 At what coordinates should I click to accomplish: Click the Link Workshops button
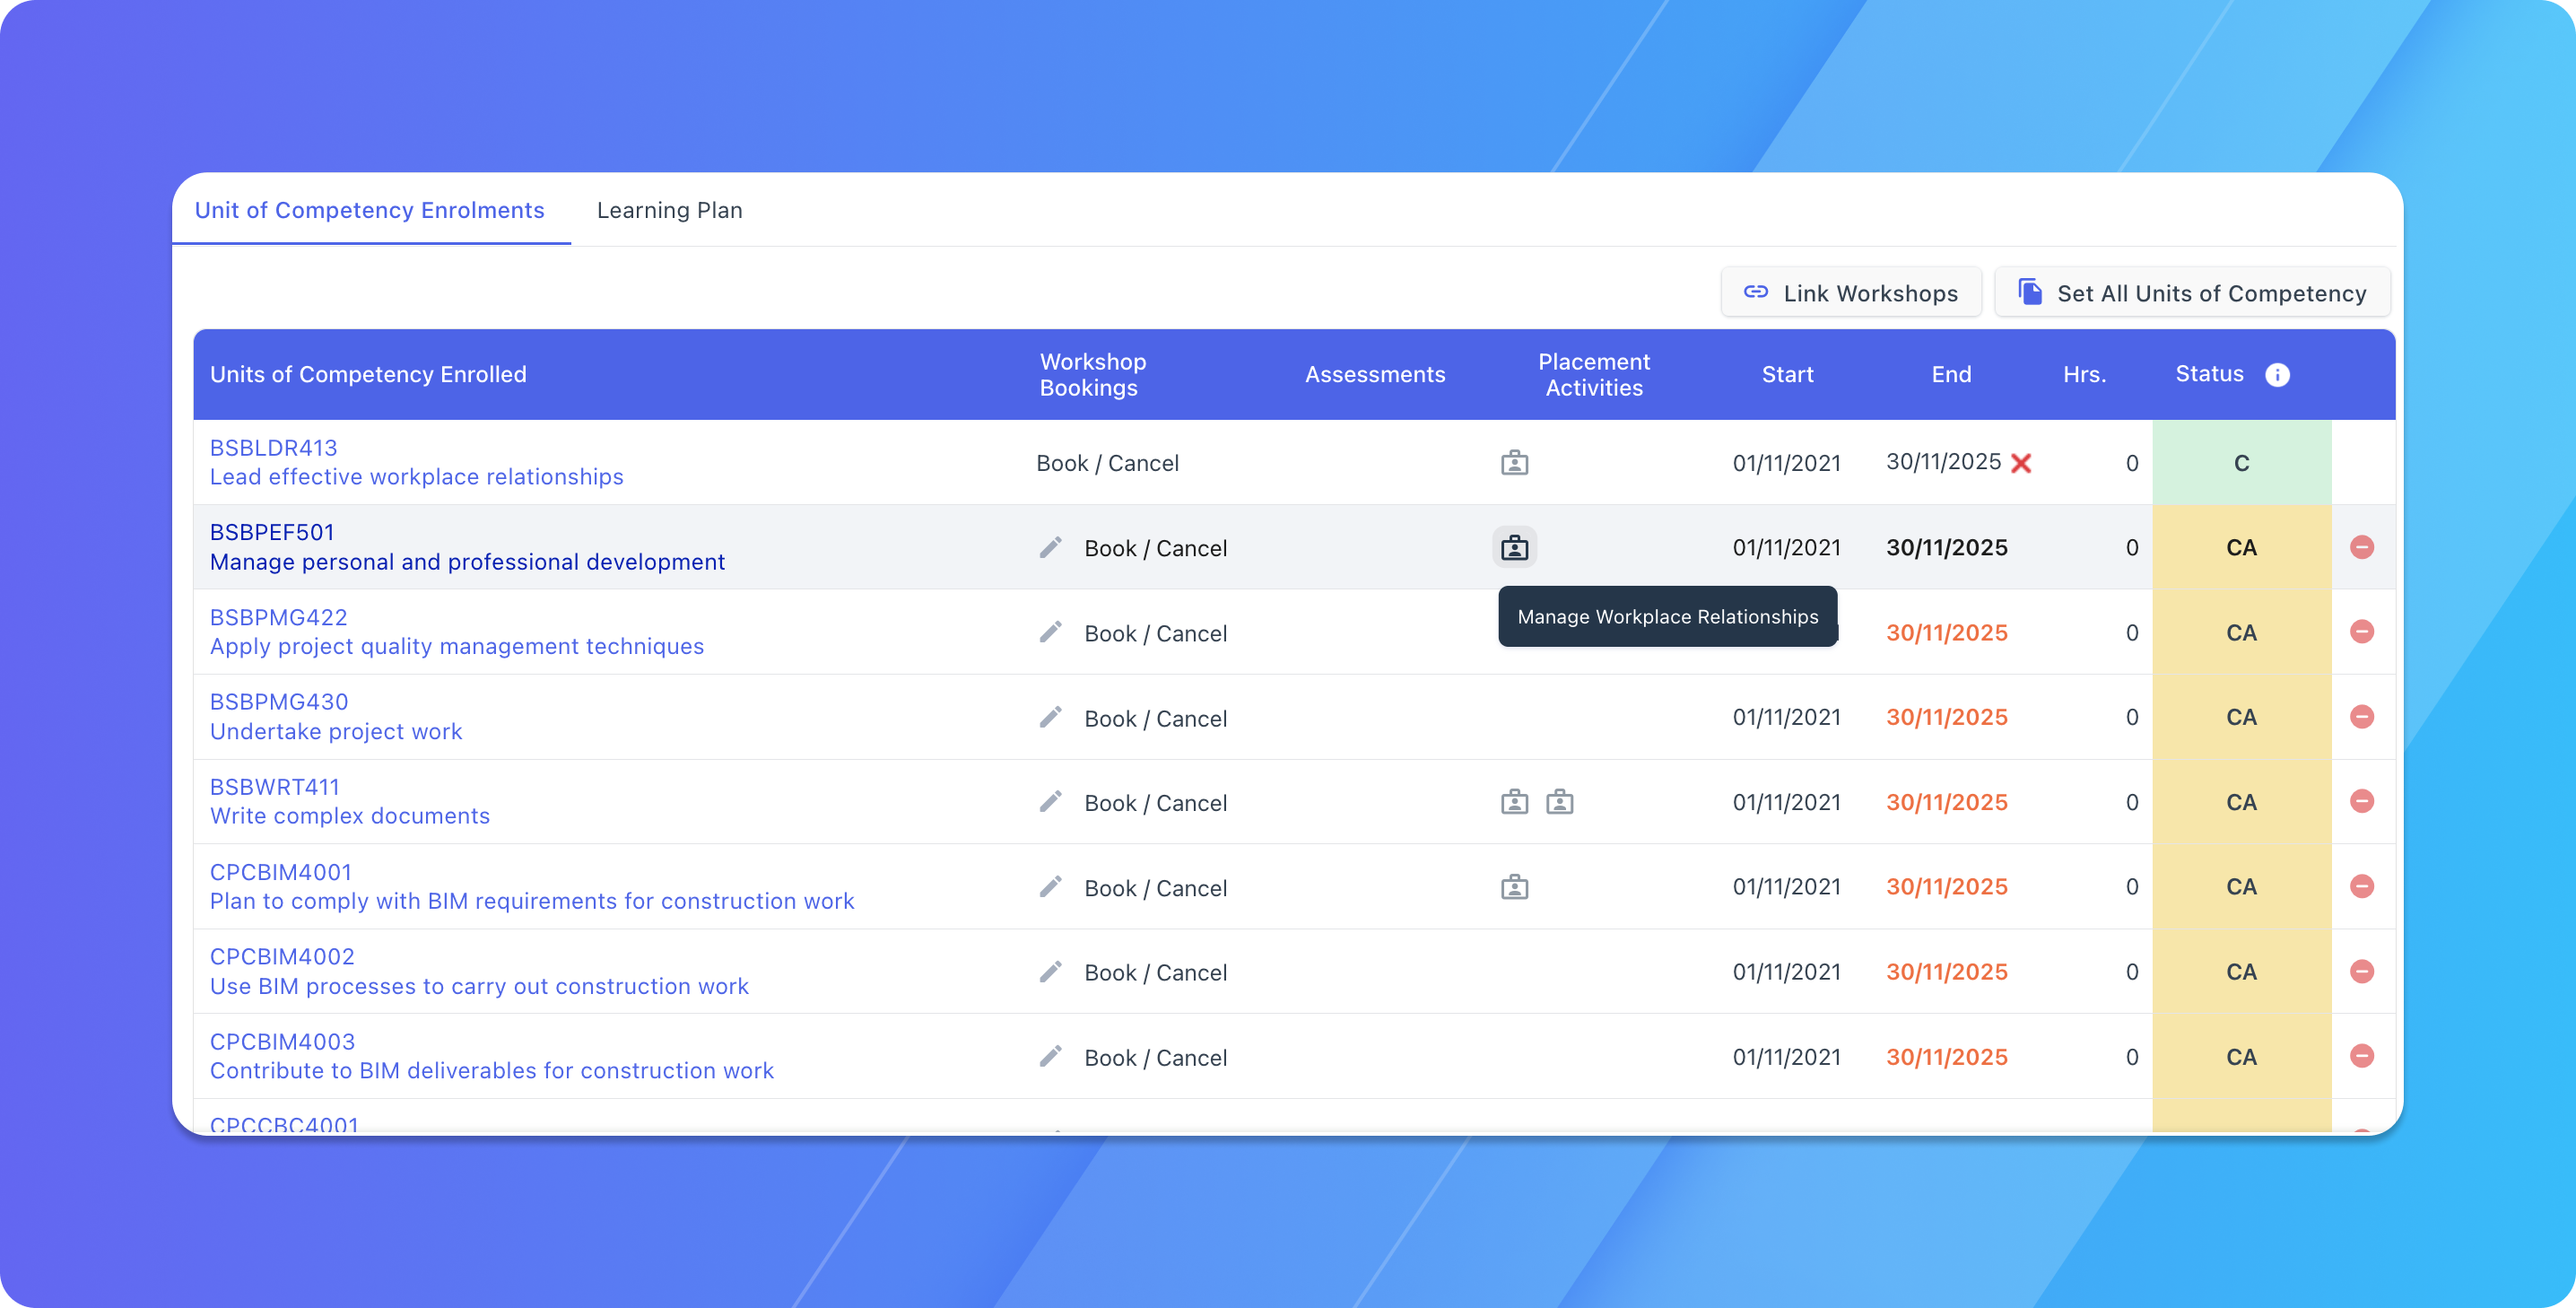1851,293
